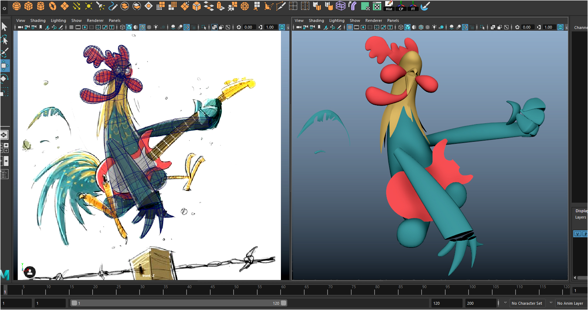
Task: Open the No Anim Layer dropdown
Action: (570, 303)
